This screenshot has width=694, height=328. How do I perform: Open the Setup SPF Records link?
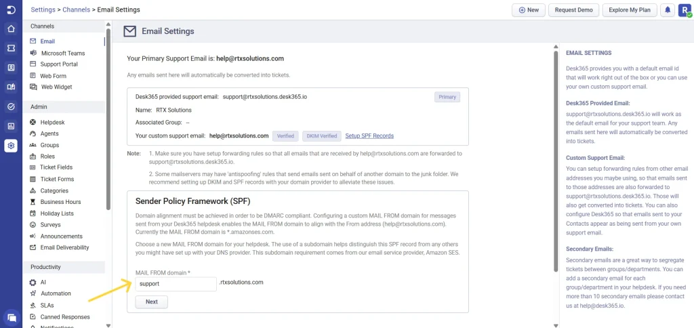point(369,136)
